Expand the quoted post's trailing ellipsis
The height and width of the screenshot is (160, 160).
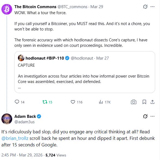(19, 88)
